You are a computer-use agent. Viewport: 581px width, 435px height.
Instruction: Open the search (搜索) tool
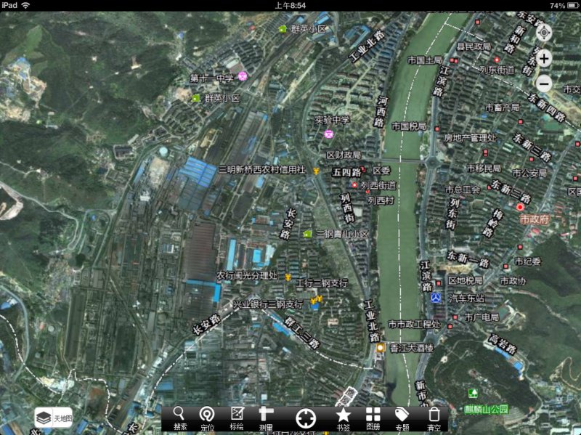click(x=179, y=418)
